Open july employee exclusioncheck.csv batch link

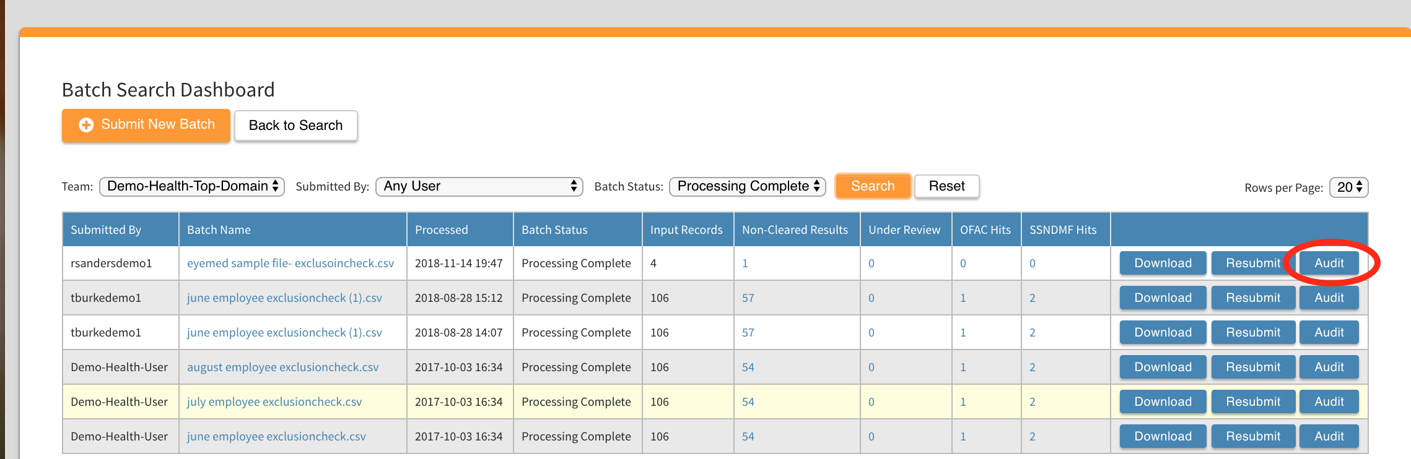click(274, 402)
